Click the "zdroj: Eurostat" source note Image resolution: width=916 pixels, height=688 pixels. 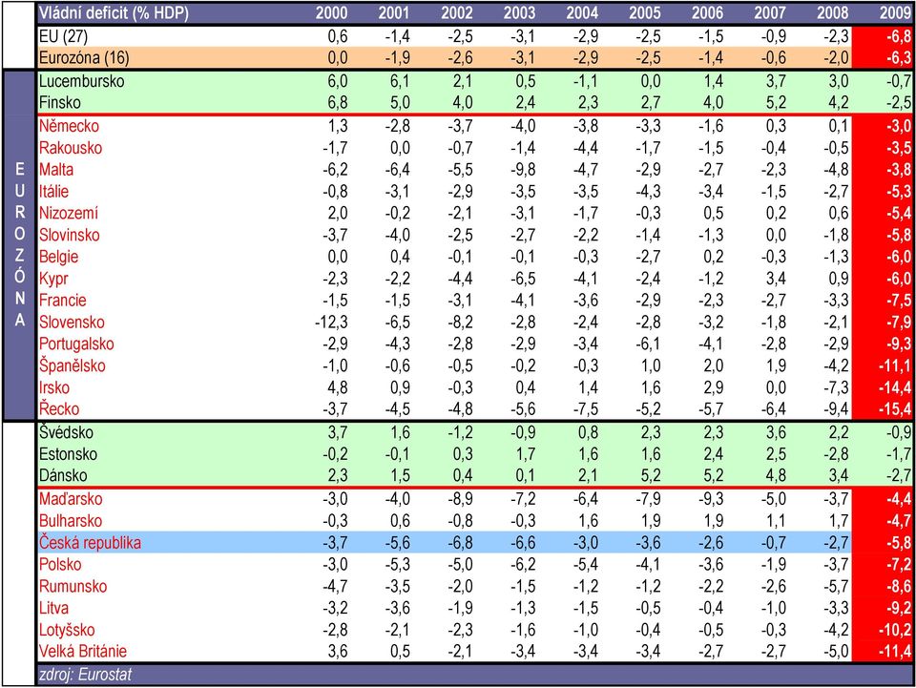[x=85, y=676]
